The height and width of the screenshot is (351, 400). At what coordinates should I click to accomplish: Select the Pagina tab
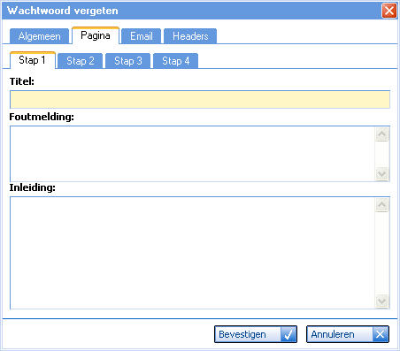[x=96, y=35]
